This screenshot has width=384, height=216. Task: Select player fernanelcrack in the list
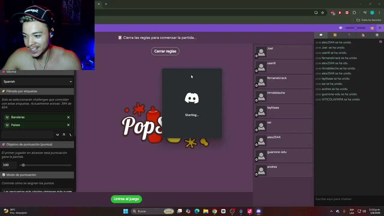(283, 81)
